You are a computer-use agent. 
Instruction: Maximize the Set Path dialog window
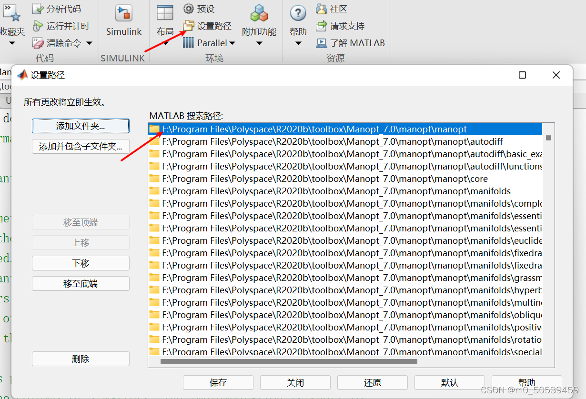(x=522, y=75)
